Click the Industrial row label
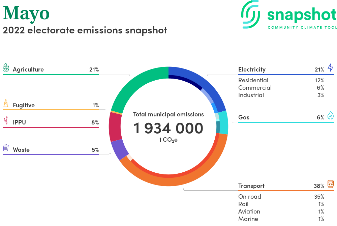 click(251, 95)
